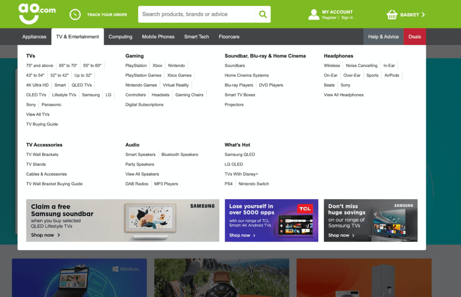The height and width of the screenshot is (297, 461).
Task: Open the Windows laptop promo tile
Action: point(79,278)
